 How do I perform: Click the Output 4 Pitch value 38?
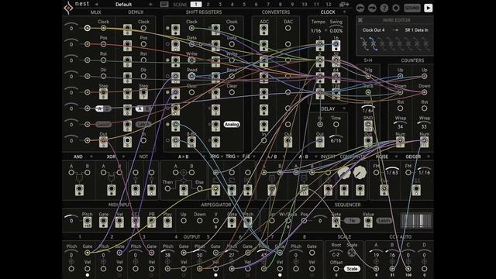click(167, 255)
